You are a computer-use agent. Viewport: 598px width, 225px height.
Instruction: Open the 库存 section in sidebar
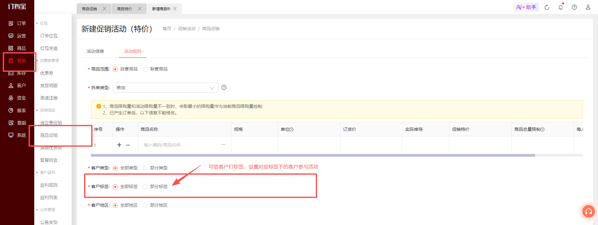[17, 73]
